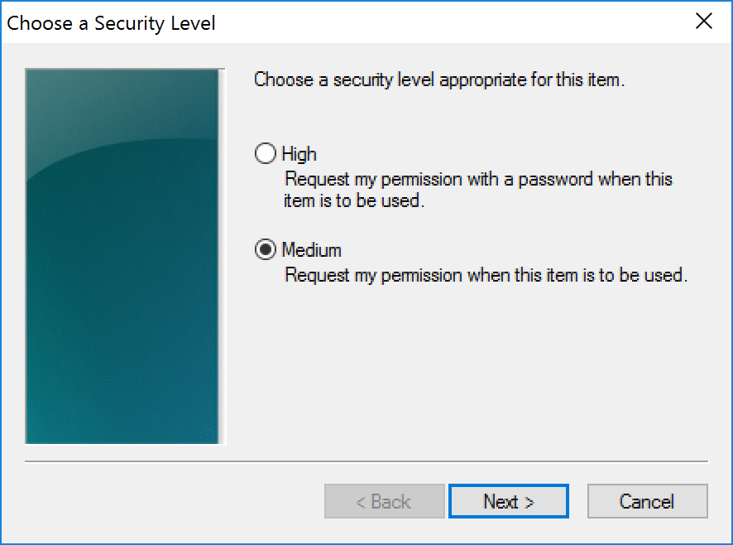Click the "item is to be used." line under High
This screenshot has height=545, width=733.
click(354, 201)
